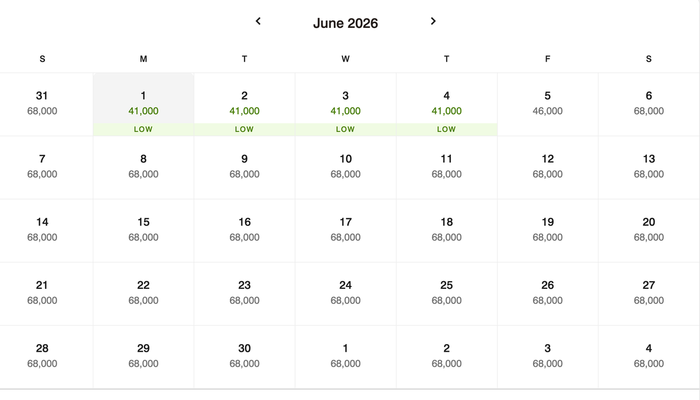This screenshot has width=700, height=400.
Task: Select Thursday June 11
Action: click(x=447, y=167)
